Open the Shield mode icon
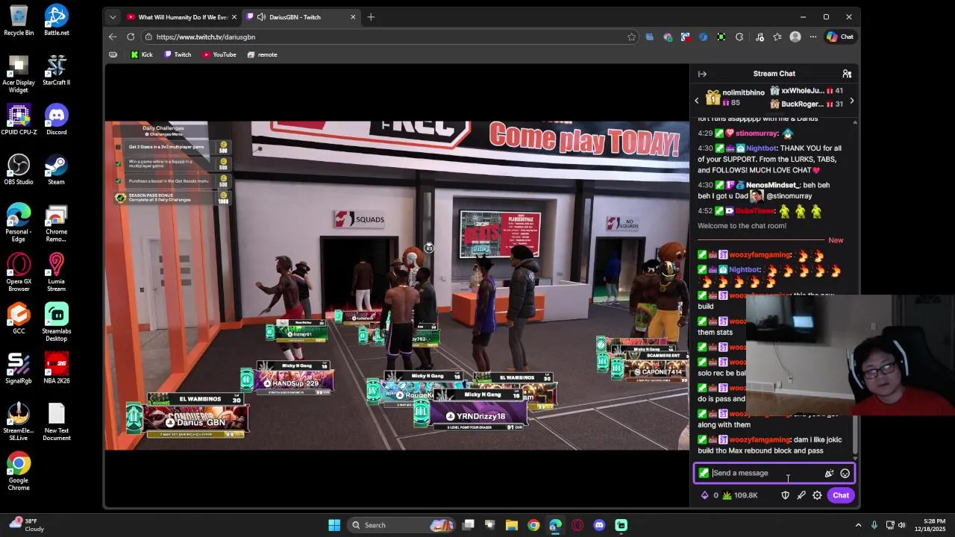 point(785,495)
